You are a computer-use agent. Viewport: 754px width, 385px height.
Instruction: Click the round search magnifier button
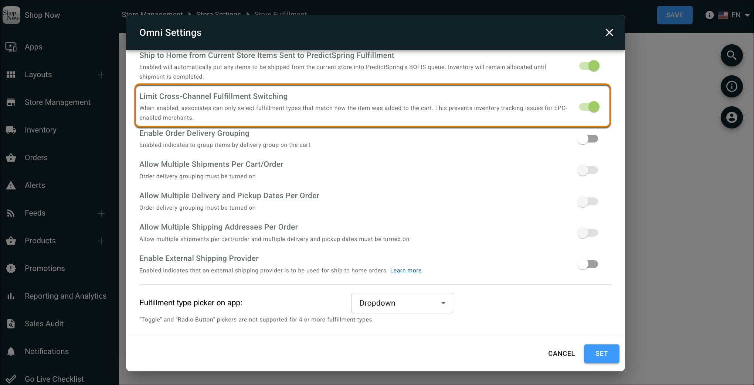[x=731, y=55]
